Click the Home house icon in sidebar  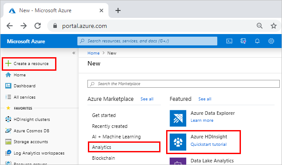[x=8, y=75]
